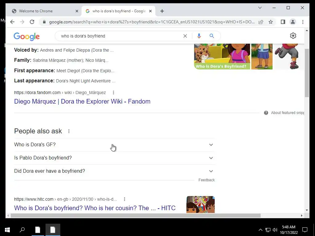This screenshot has height=236, width=315.
Task: Start voice search with the microphone
Action: coord(199,36)
